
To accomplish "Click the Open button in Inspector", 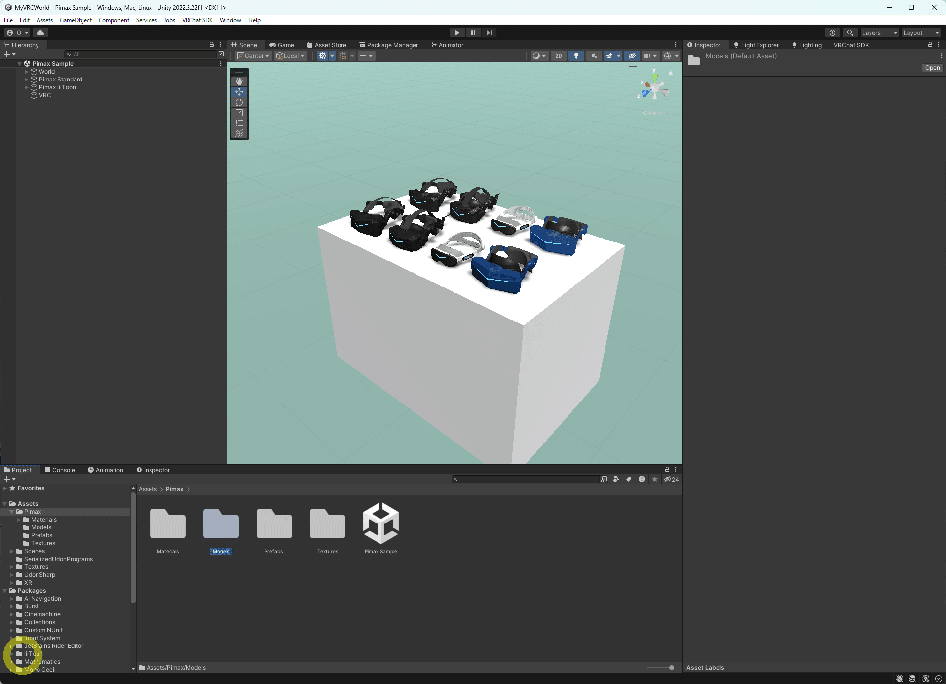I will coord(932,68).
